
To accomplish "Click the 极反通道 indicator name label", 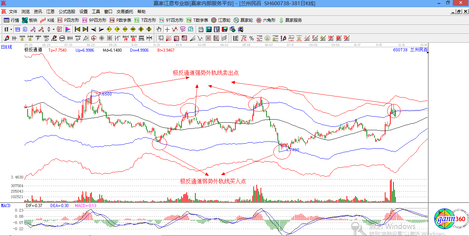I will [x=33, y=50].
